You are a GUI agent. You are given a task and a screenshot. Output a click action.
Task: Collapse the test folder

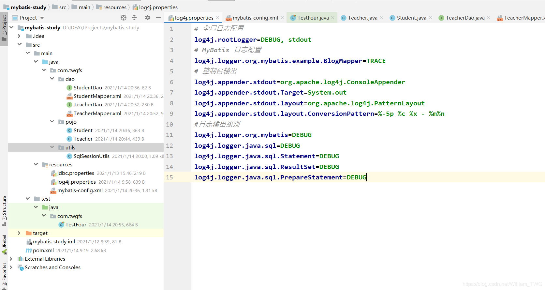(x=28, y=198)
